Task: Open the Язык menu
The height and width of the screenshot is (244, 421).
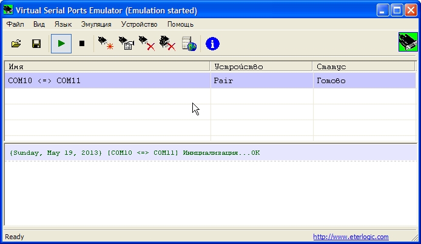Action: (63, 24)
